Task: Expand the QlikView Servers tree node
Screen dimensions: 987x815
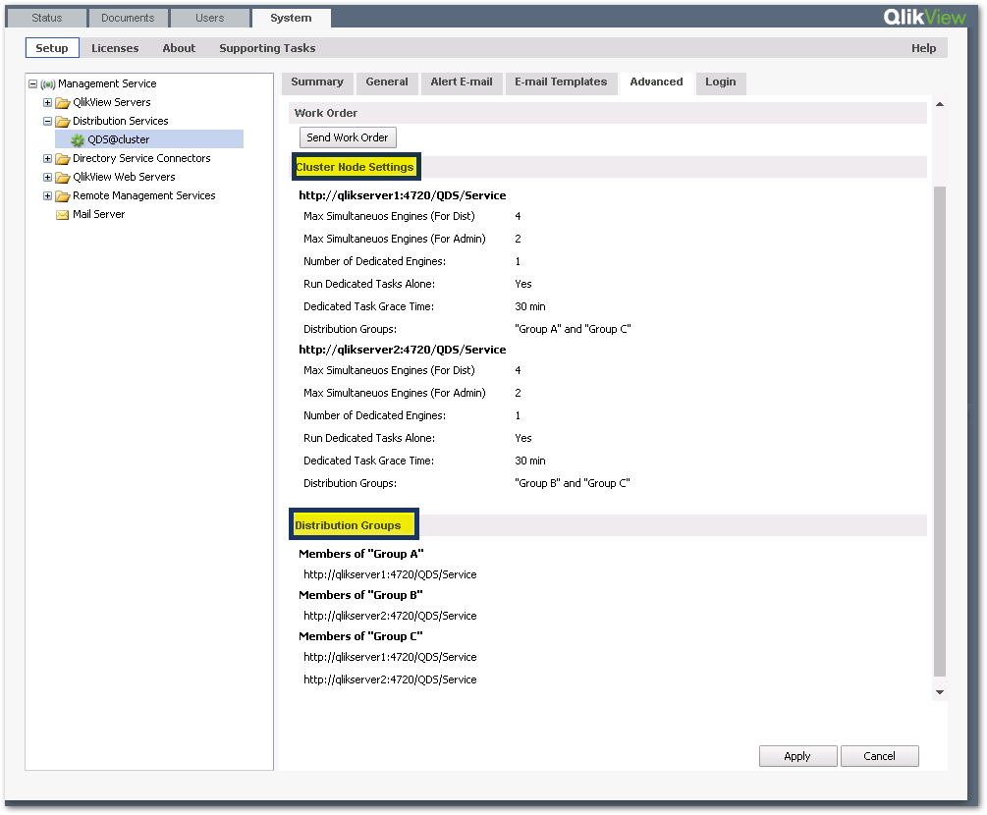Action: (x=47, y=102)
